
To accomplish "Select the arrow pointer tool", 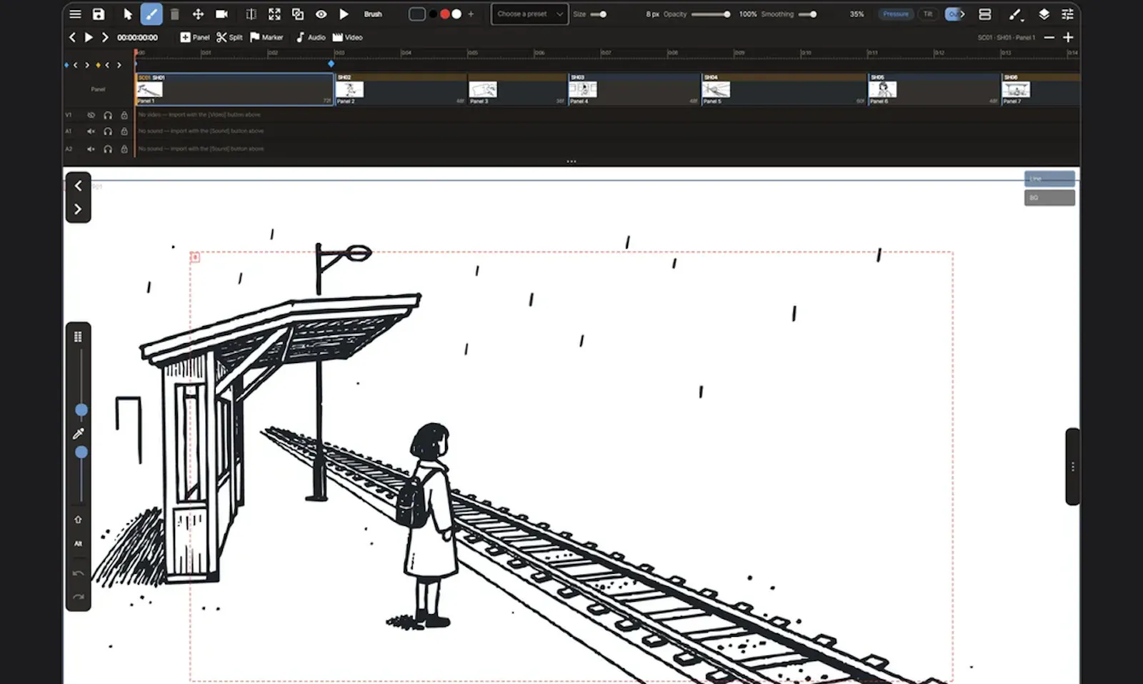I will pos(128,14).
